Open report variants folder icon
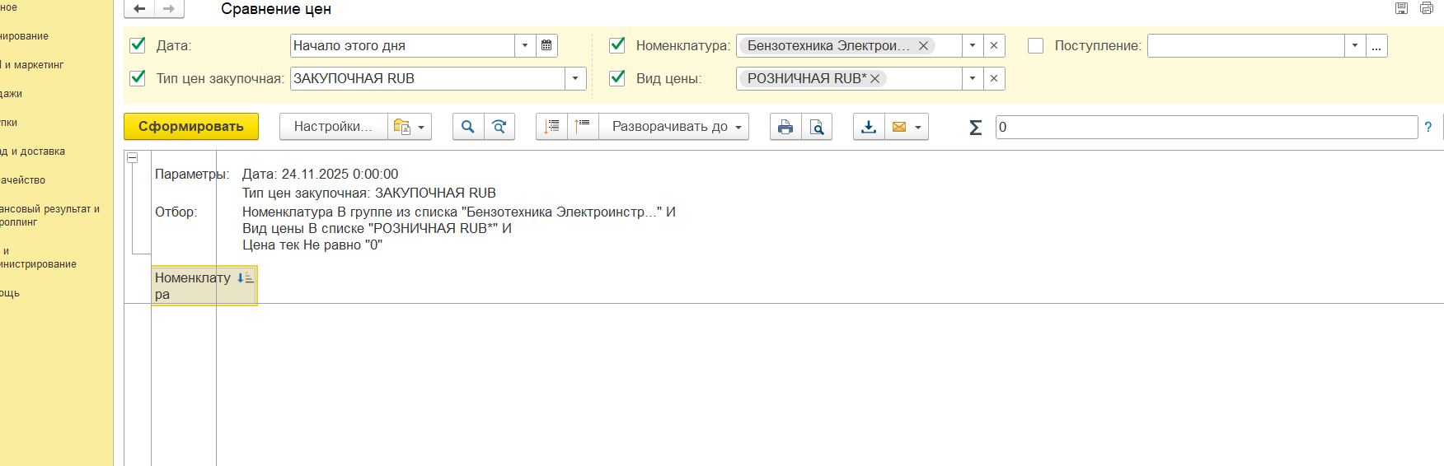1444x466 pixels. tap(401, 127)
